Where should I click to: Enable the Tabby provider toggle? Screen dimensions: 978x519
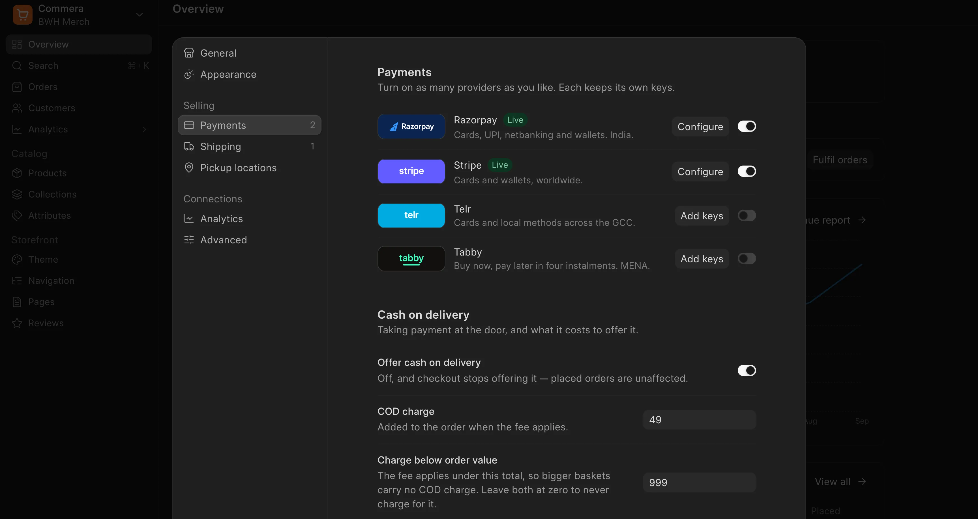tap(747, 259)
